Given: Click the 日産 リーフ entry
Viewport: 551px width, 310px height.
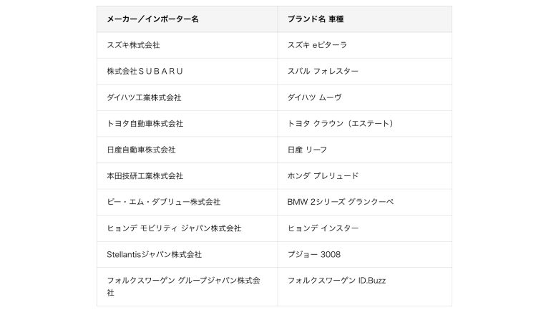Looking at the screenshot, I should [308, 150].
